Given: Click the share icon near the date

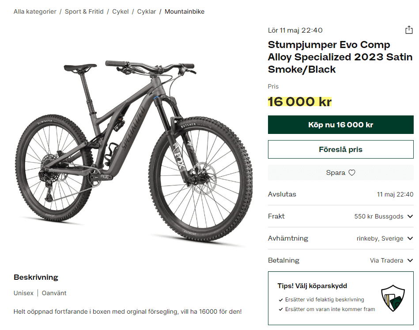Looking at the screenshot, I should pyautogui.click(x=409, y=30).
